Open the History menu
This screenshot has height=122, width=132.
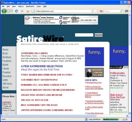click(21, 6)
